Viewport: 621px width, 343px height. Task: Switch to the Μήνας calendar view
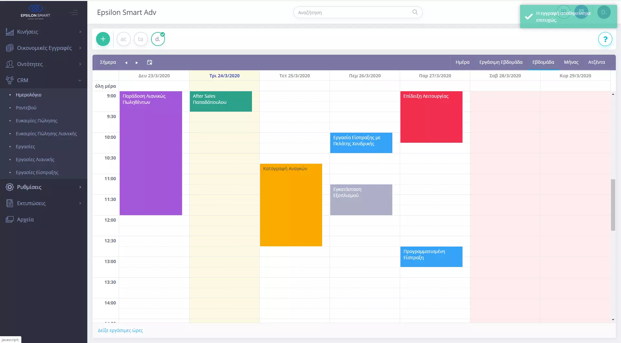[x=571, y=62]
